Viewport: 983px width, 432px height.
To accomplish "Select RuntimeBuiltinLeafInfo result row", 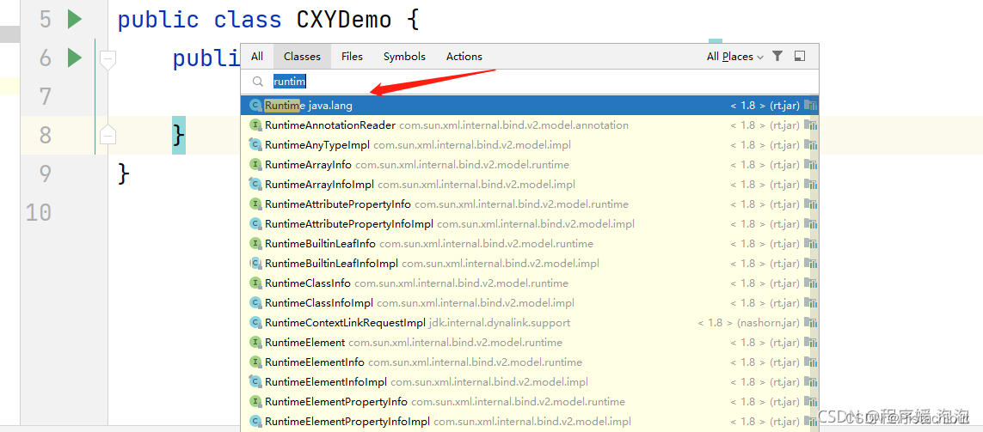I will (x=530, y=244).
